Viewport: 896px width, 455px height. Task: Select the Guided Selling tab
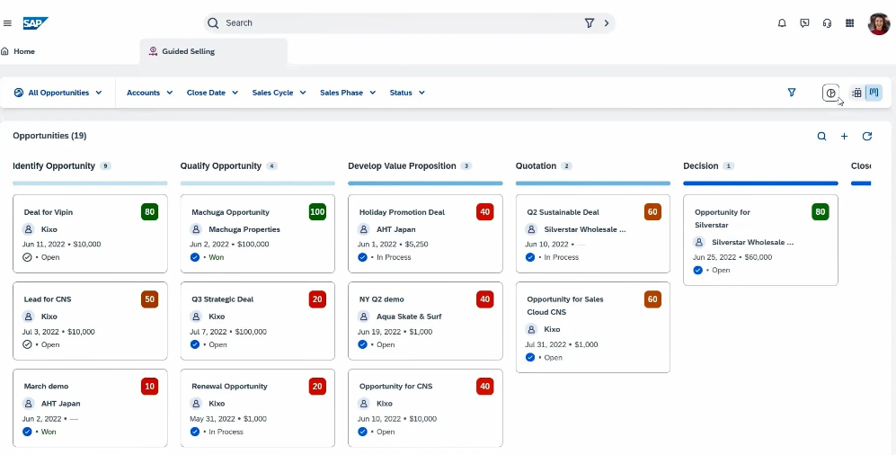point(214,51)
